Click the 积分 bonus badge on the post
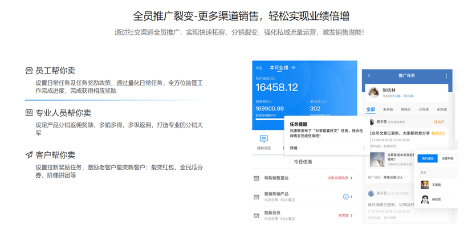This screenshot has height=233, width=472. click(438, 133)
